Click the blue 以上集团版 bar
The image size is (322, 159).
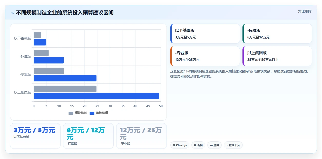coord(96,96)
